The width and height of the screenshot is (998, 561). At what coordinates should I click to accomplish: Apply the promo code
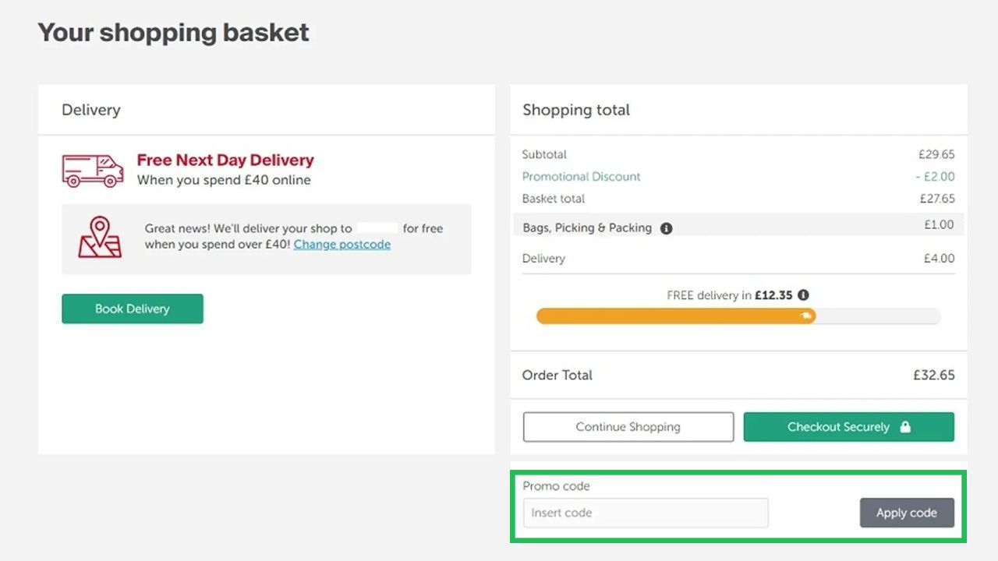(906, 513)
